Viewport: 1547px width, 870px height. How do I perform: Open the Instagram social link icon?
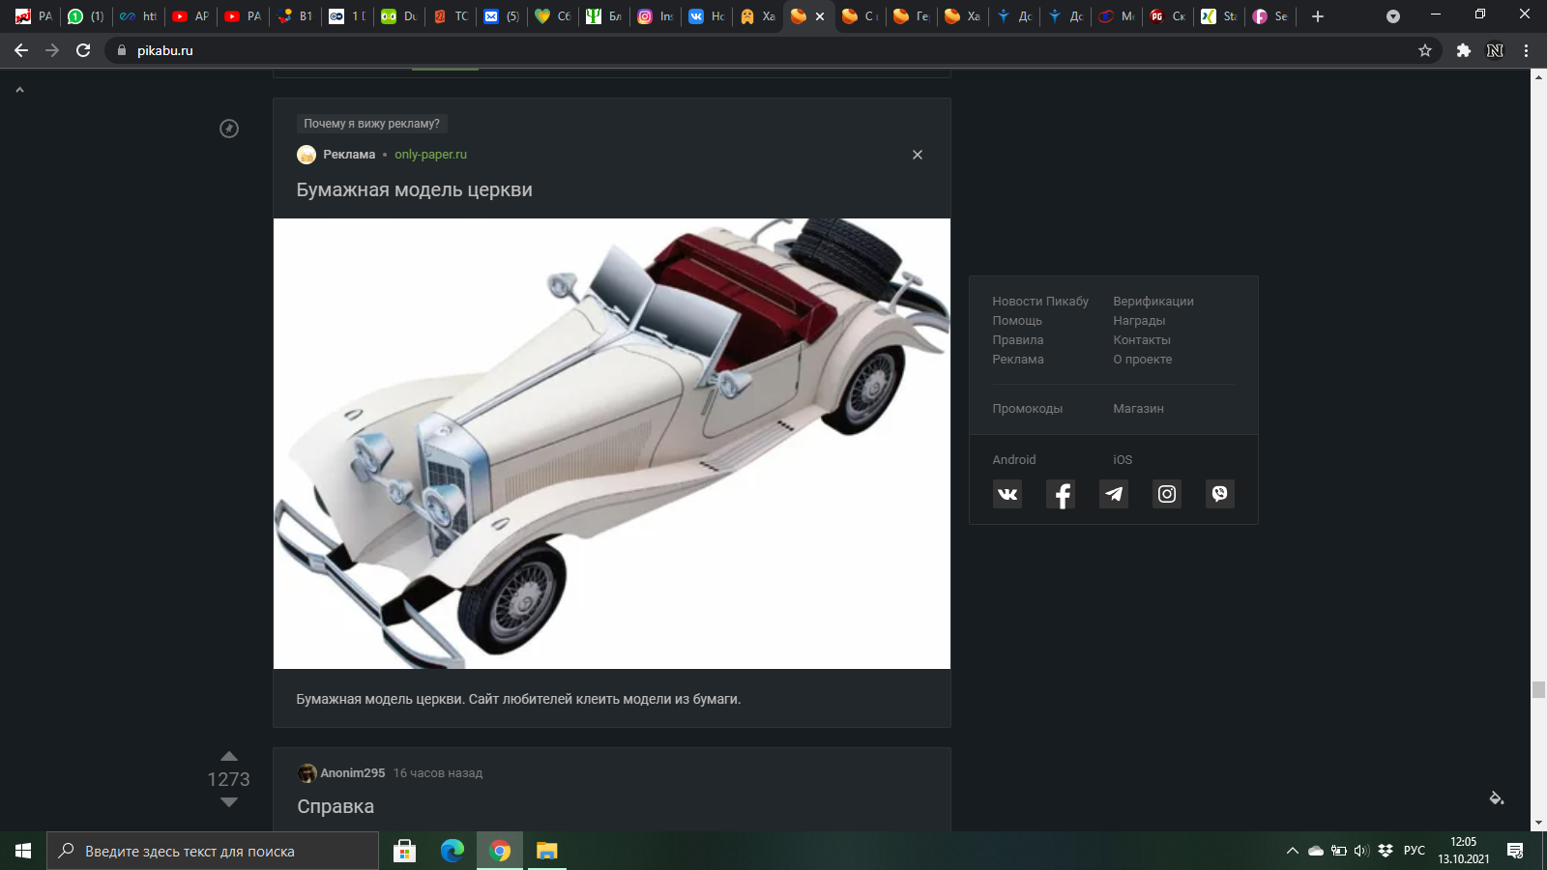point(1167,494)
